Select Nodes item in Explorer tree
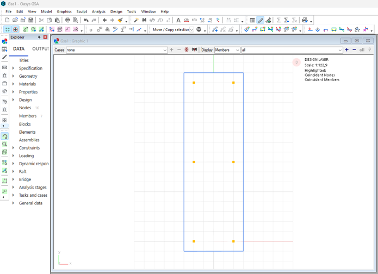 pos(25,108)
